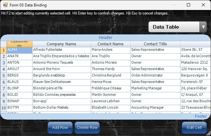Viewport: 211px width, 136px height.
Task: Click the Customer ID column header
Action: coord(19,44)
